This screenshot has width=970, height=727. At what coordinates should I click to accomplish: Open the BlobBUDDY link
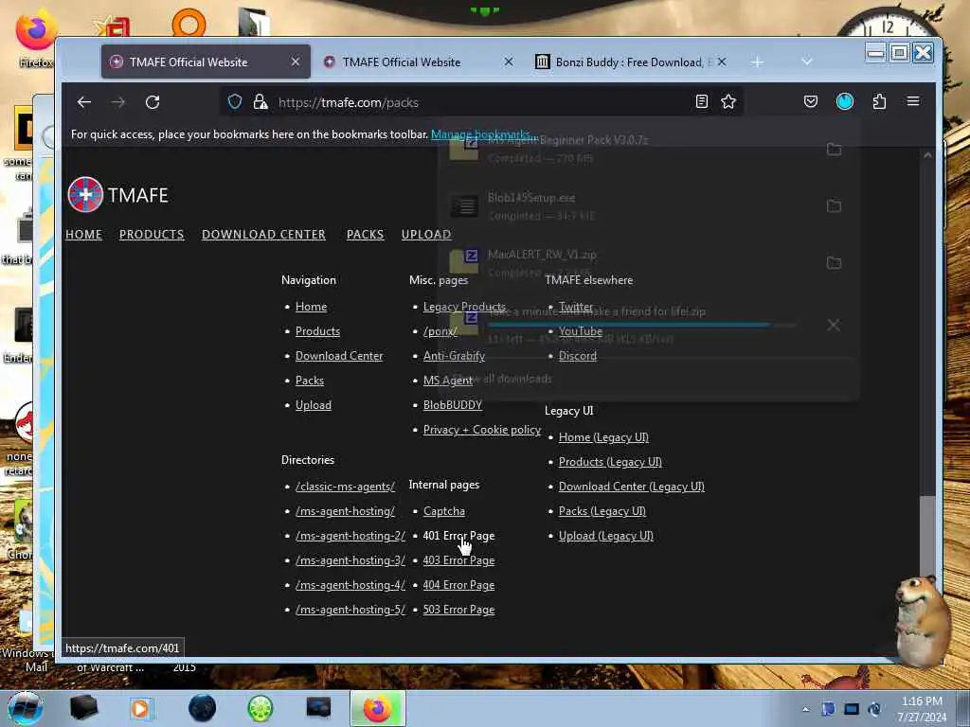click(452, 405)
